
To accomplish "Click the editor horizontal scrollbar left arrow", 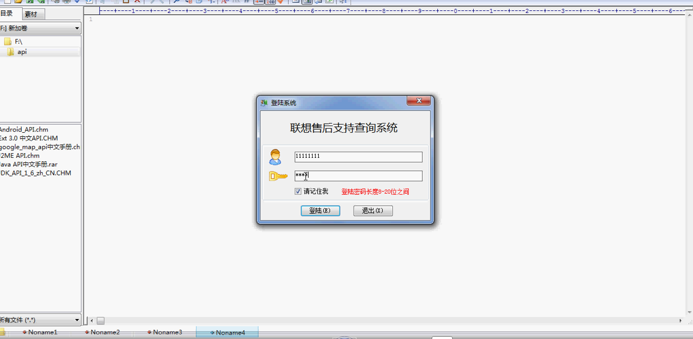I will click(x=91, y=321).
